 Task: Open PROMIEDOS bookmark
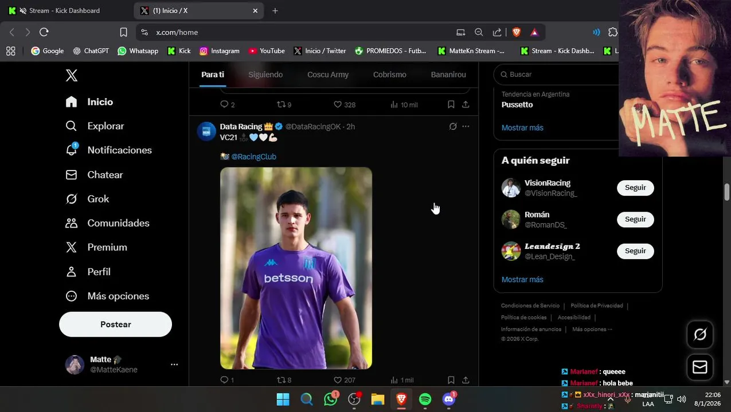pos(390,51)
